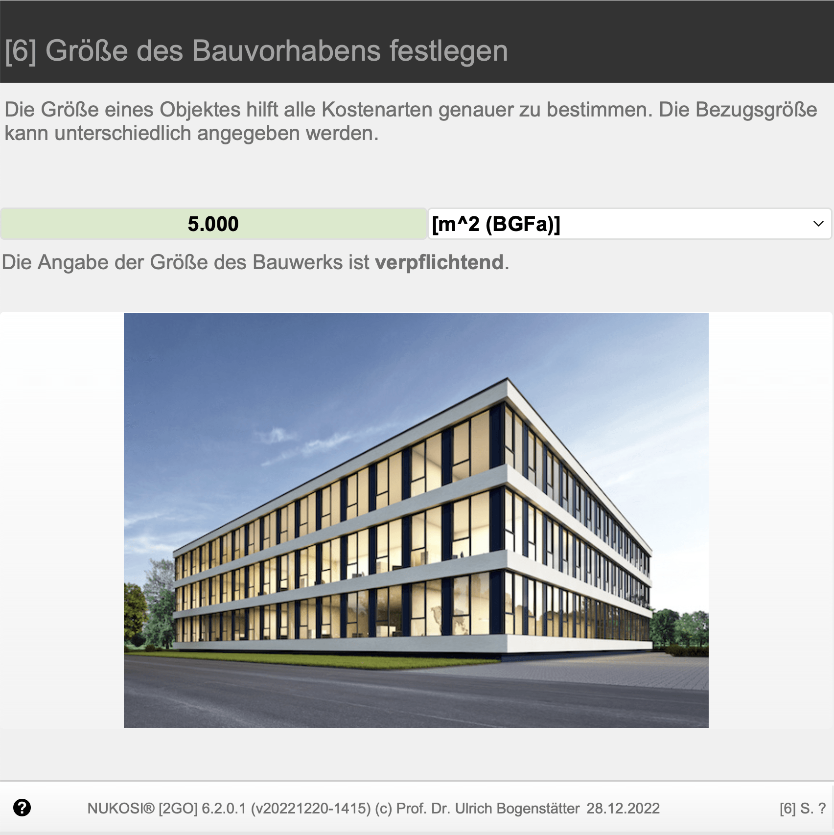Click the "(c)" copyright mark in footer
Viewport: 834px width, 835px height.
(384, 809)
